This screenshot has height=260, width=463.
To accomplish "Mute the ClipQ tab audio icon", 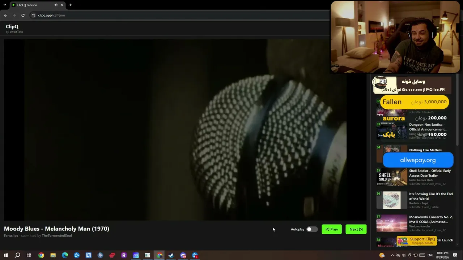I will click(x=56, y=5).
